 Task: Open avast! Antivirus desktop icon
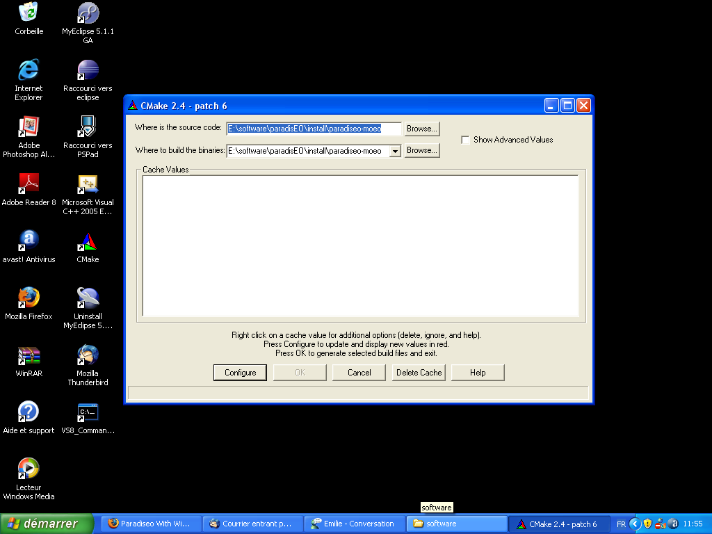click(29, 241)
